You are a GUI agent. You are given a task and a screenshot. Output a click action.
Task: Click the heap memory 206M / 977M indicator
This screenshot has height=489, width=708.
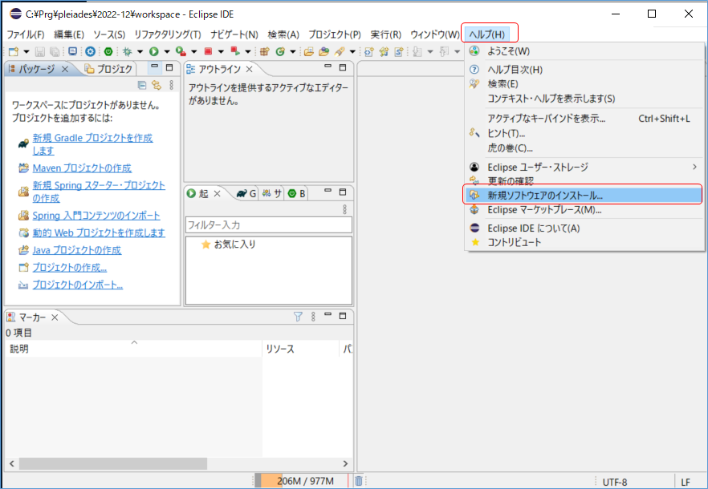tap(302, 481)
